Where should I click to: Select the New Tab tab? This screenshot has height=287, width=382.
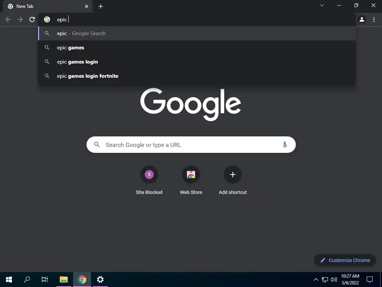point(48,6)
